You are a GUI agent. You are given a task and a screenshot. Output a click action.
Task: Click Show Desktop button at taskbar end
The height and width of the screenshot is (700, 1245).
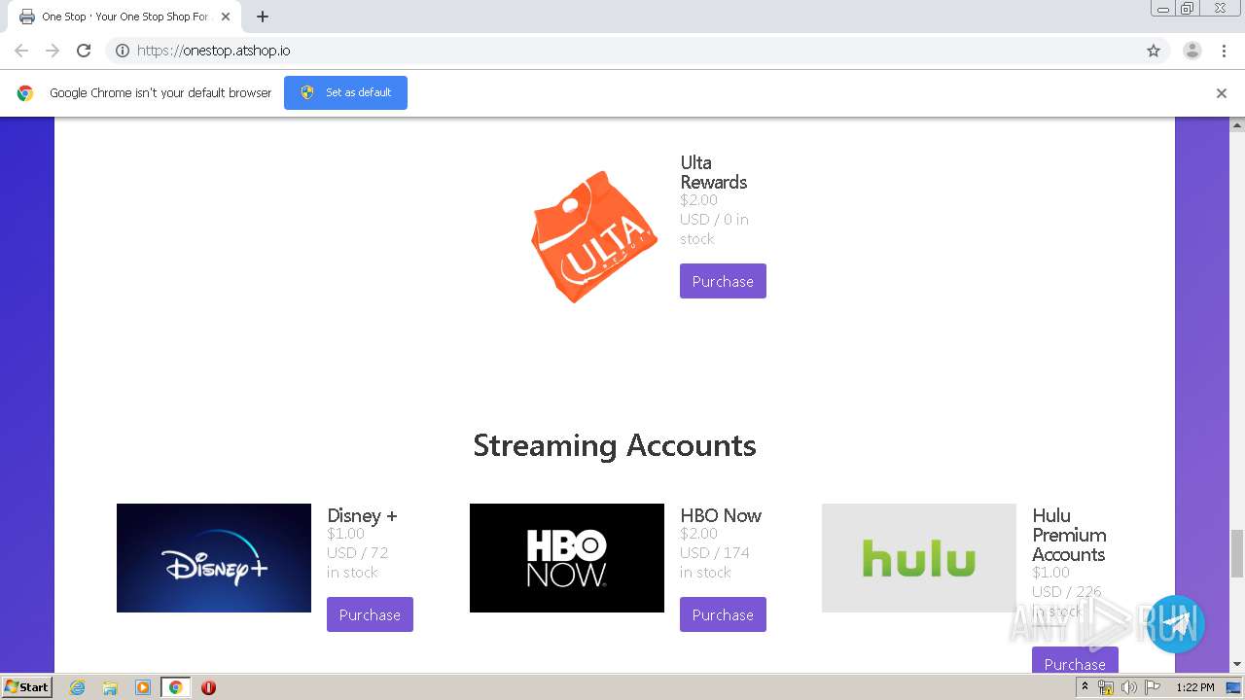click(x=1234, y=687)
